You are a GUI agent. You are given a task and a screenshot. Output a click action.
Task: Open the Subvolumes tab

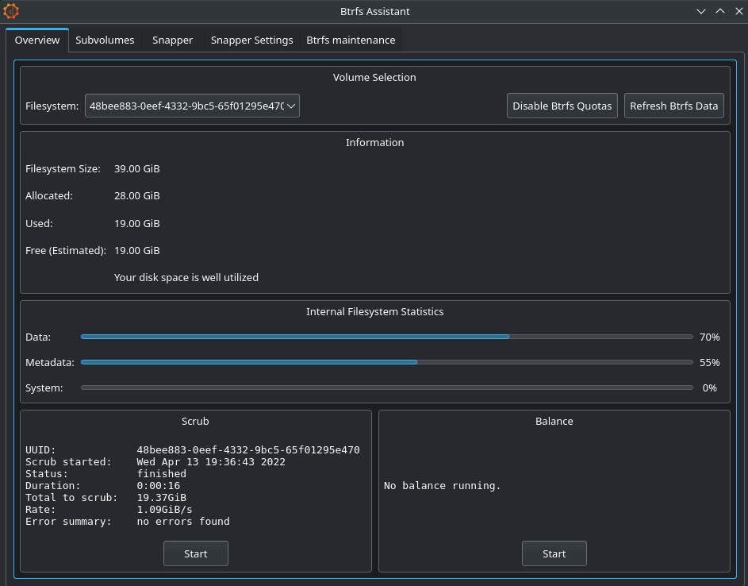105,40
